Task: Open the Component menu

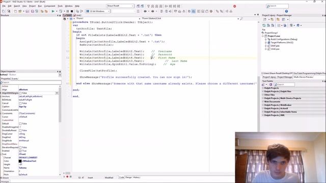Action: pos(50,6)
